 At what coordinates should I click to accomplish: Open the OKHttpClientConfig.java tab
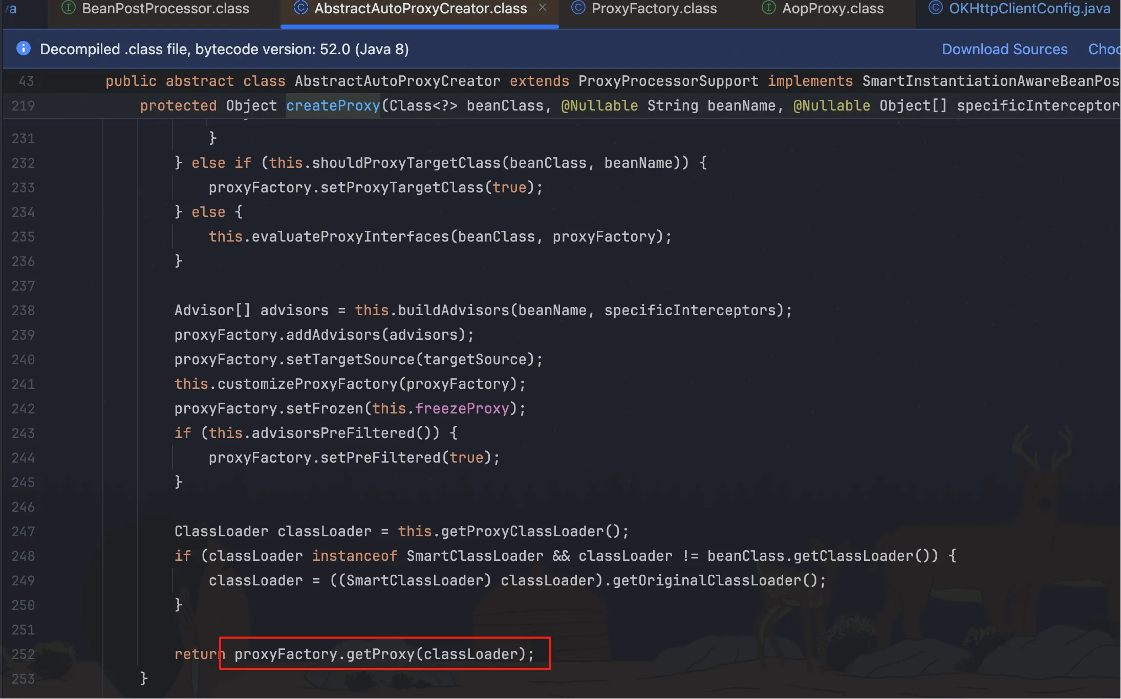pos(1029,9)
